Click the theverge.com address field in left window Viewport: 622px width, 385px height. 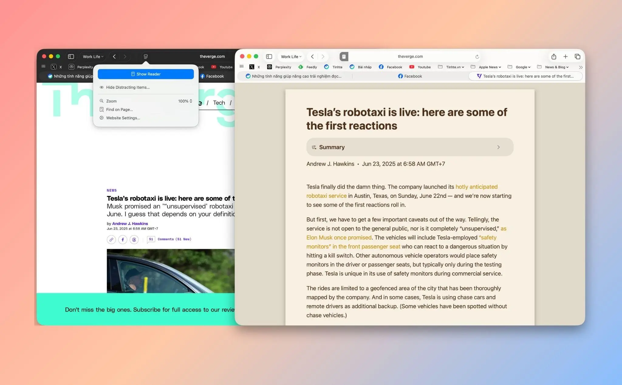[x=212, y=56]
